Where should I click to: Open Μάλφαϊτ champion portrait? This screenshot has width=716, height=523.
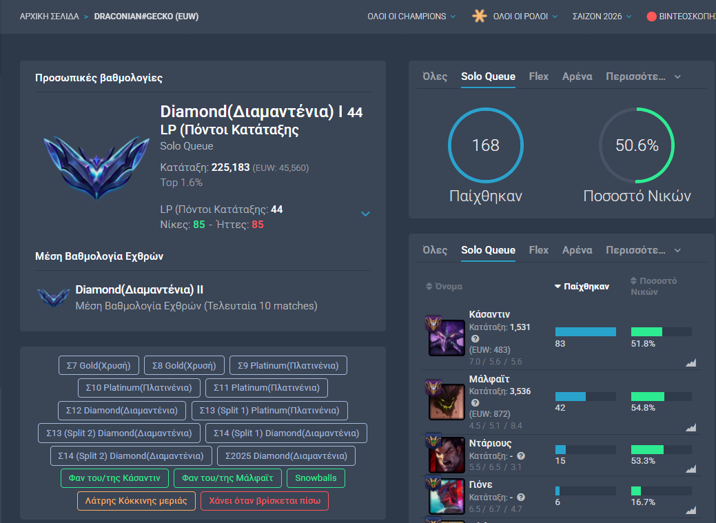click(446, 402)
